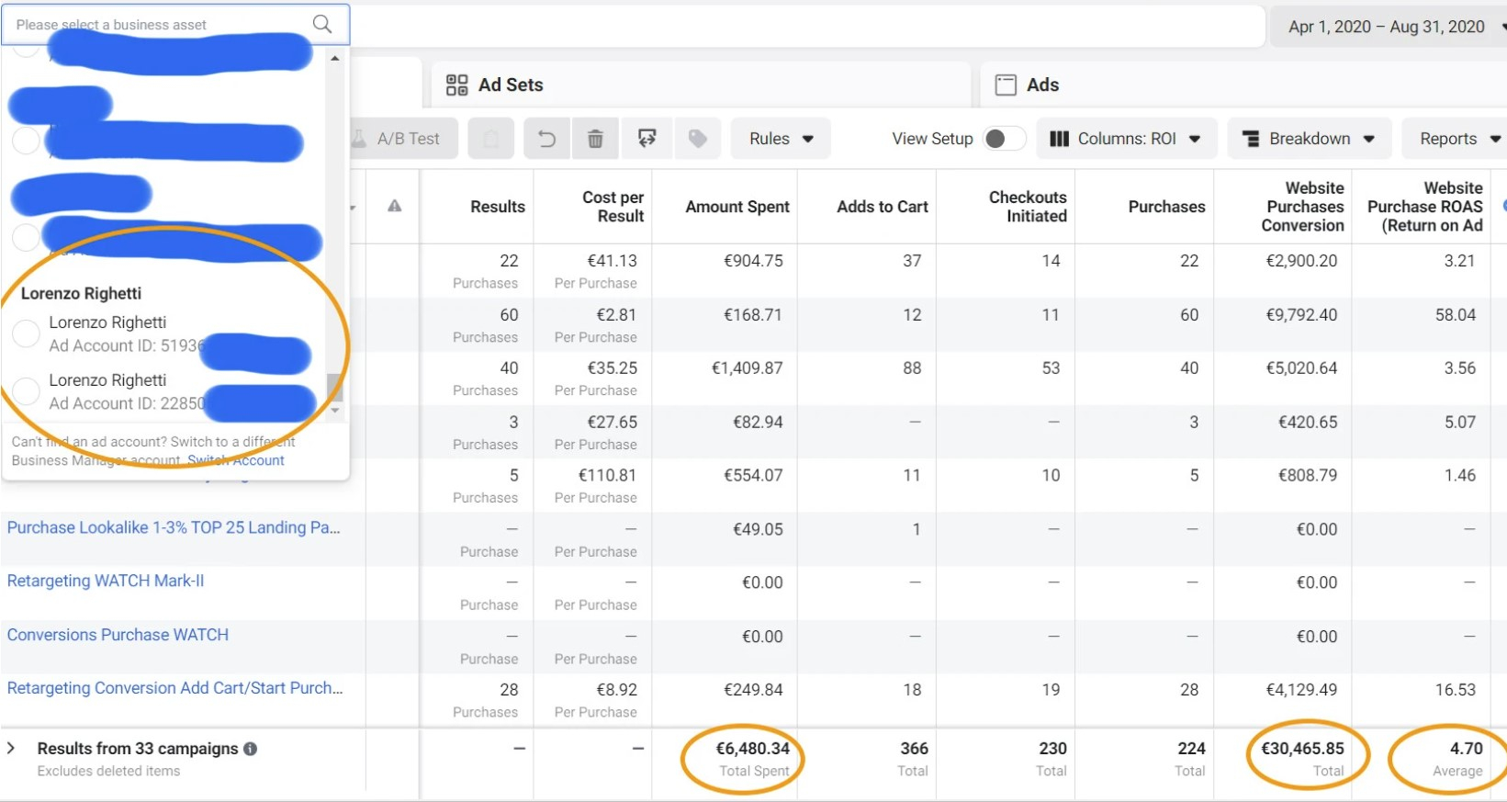
Task: Select Lorenzo Righetti account ID starting 22850
Action: (x=26, y=391)
